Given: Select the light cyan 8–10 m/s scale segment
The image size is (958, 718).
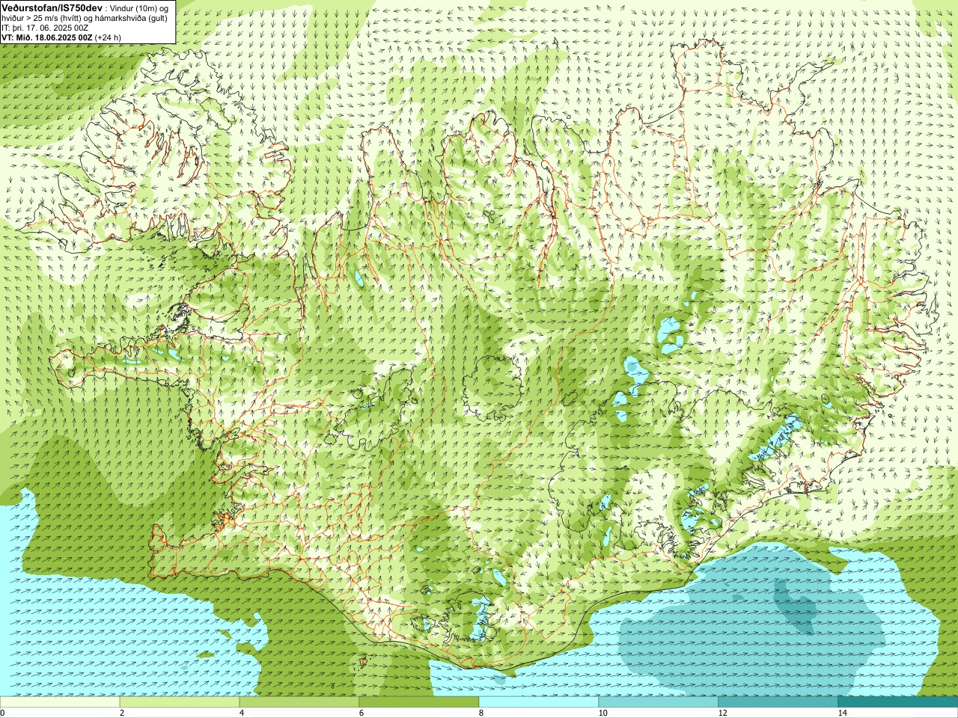Looking at the screenshot, I should pyautogui.click(x=539, y=702).
